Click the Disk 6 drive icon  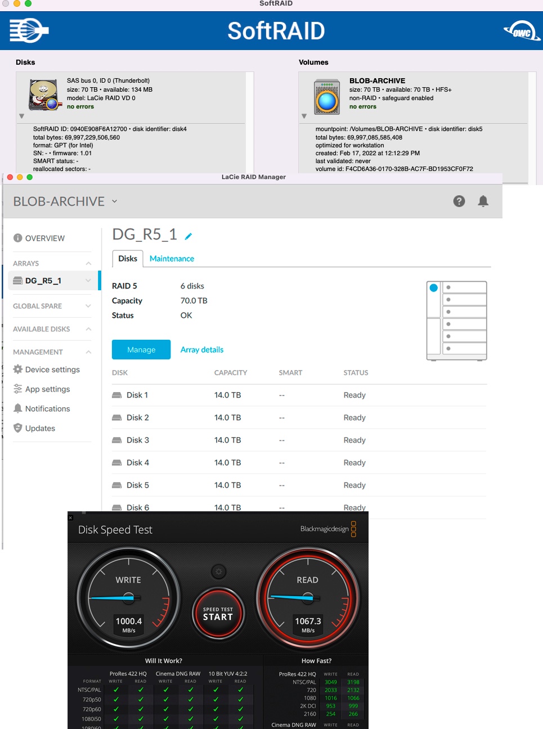(x=117, y=507)
